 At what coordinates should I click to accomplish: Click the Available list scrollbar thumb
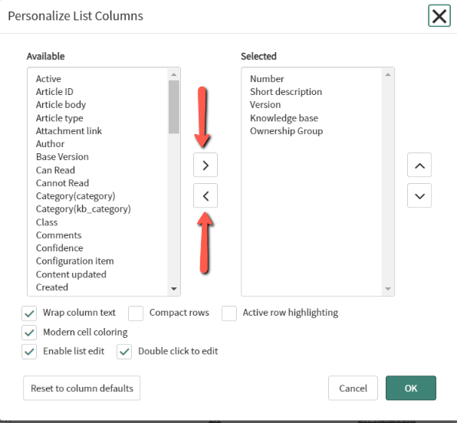click(174, 107)
